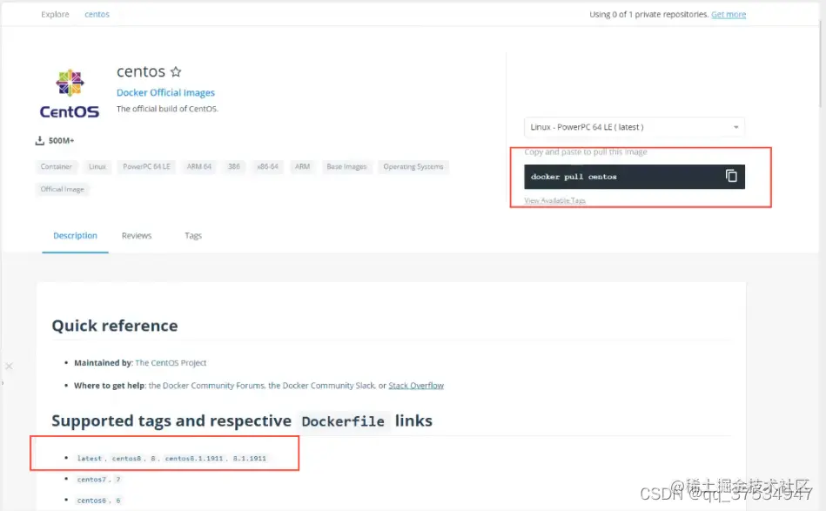Image resolution: width=826 pixels, height=511 pixels.
Task: Open the Stack Overflow help link
Action: (x=416, y=385)
